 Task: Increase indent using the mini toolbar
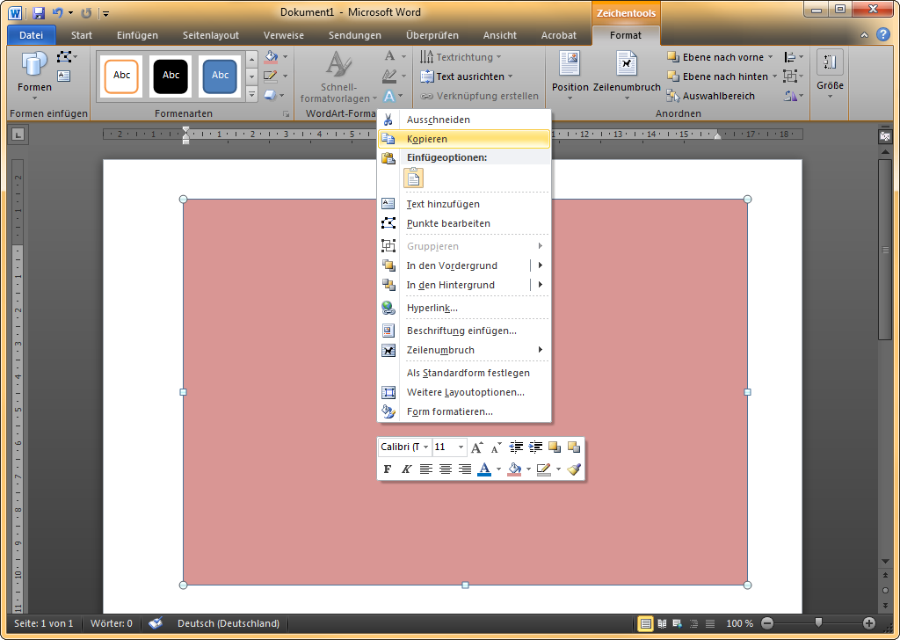[x=535, y=447]
